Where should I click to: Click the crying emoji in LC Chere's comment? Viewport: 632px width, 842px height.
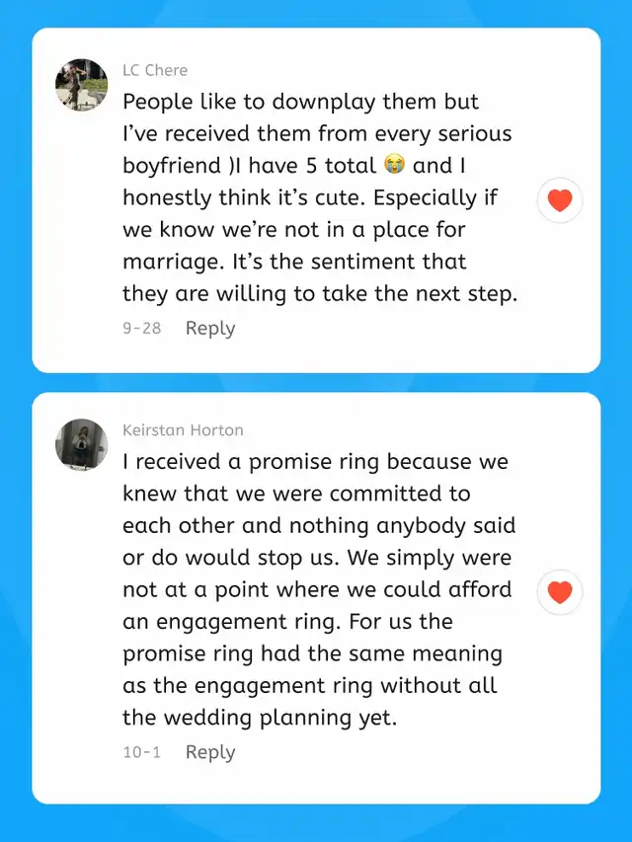[x=394, y=164]
